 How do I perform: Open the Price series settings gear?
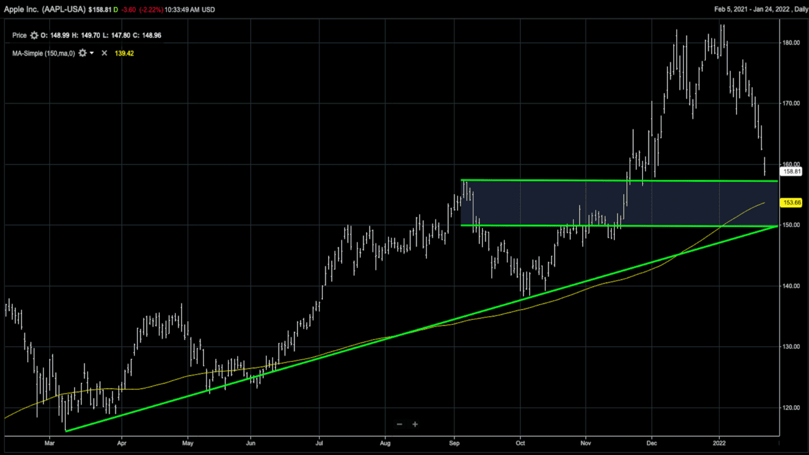34,35
